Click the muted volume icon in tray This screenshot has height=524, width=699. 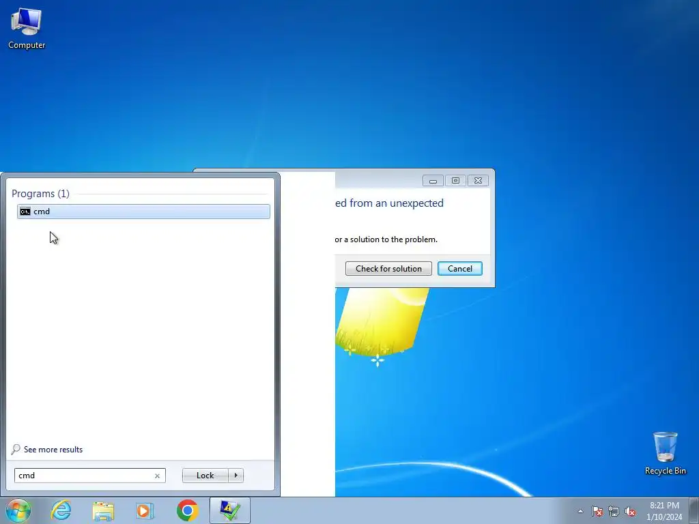[630, 511]
